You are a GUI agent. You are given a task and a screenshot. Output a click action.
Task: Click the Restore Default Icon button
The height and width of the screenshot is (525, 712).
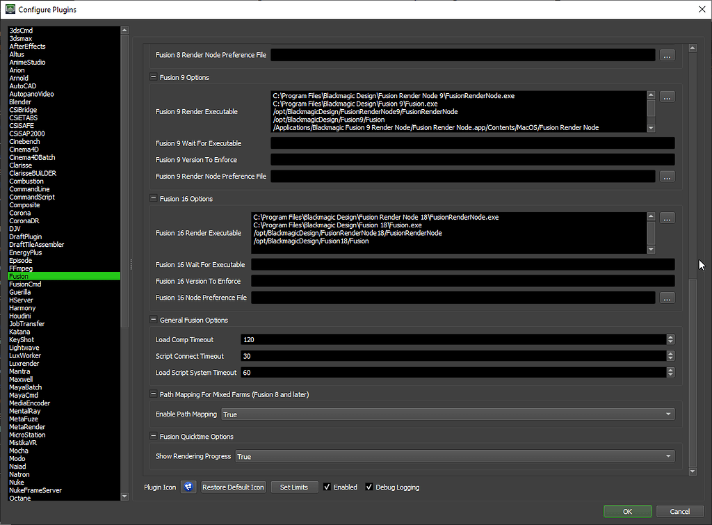[x=233, y=487]
